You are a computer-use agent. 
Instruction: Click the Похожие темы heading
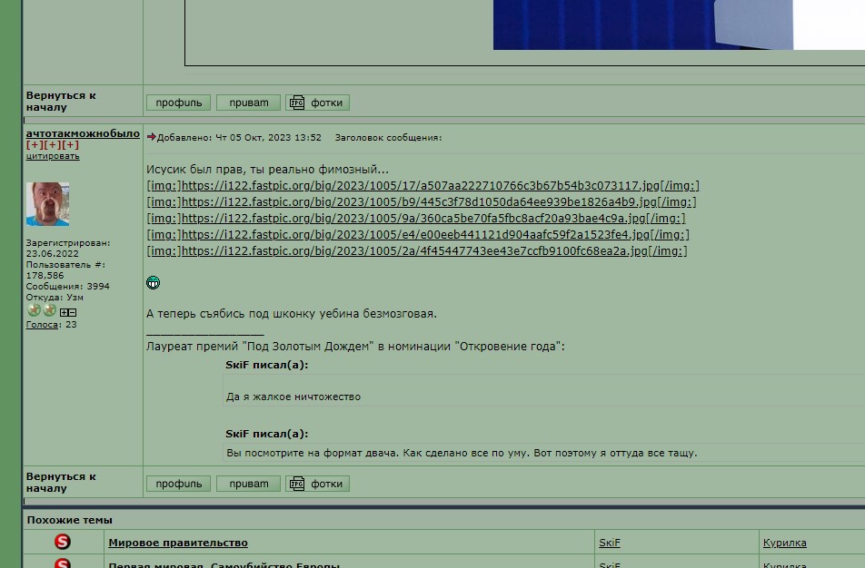click(x=69, y=520)
